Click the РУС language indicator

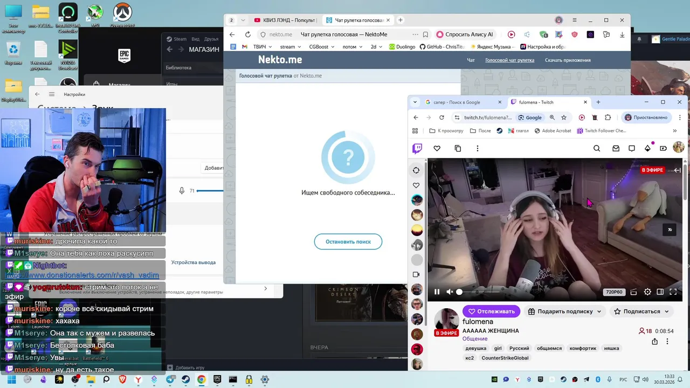(x=623, y=379)
